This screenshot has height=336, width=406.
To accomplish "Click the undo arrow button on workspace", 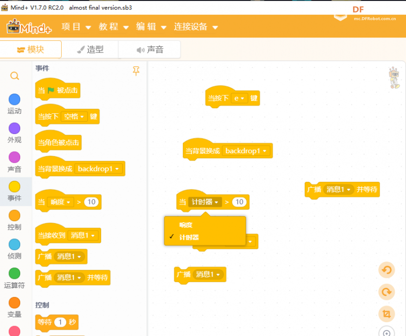I will pos(387,270).
